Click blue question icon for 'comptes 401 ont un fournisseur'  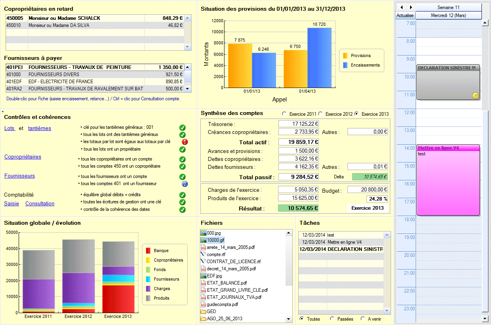click(x=185, y=184)
